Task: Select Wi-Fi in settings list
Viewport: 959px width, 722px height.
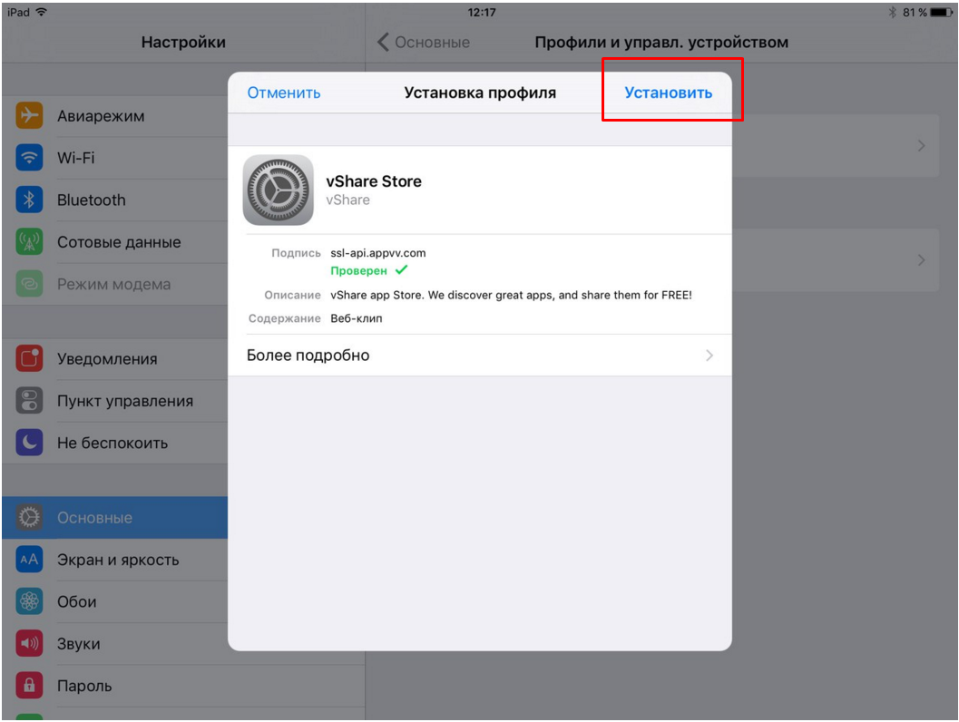Action: tap(115, 158)
